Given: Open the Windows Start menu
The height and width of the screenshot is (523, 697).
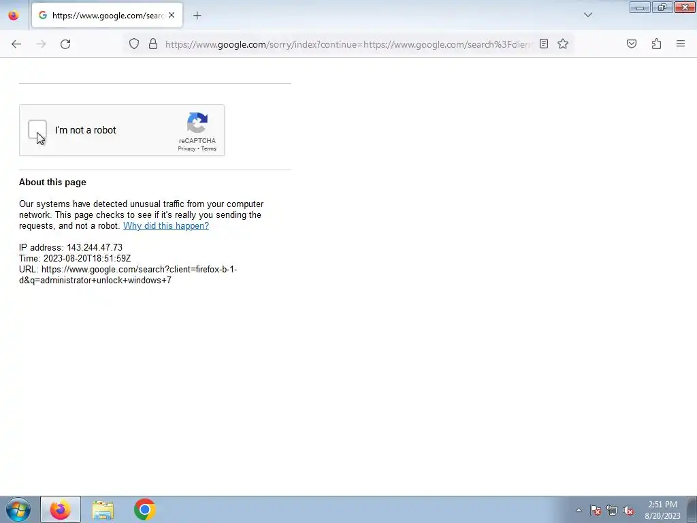Looking at the screenshot, I should coord(18,509).
